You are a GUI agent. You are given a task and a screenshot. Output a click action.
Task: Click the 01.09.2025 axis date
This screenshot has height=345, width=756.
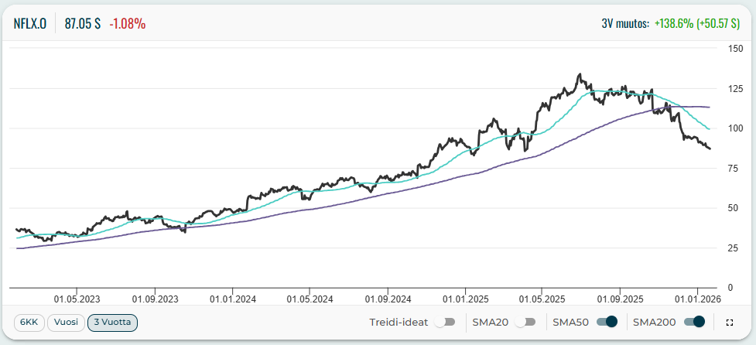pyautogui.click(x=621, y=297)
